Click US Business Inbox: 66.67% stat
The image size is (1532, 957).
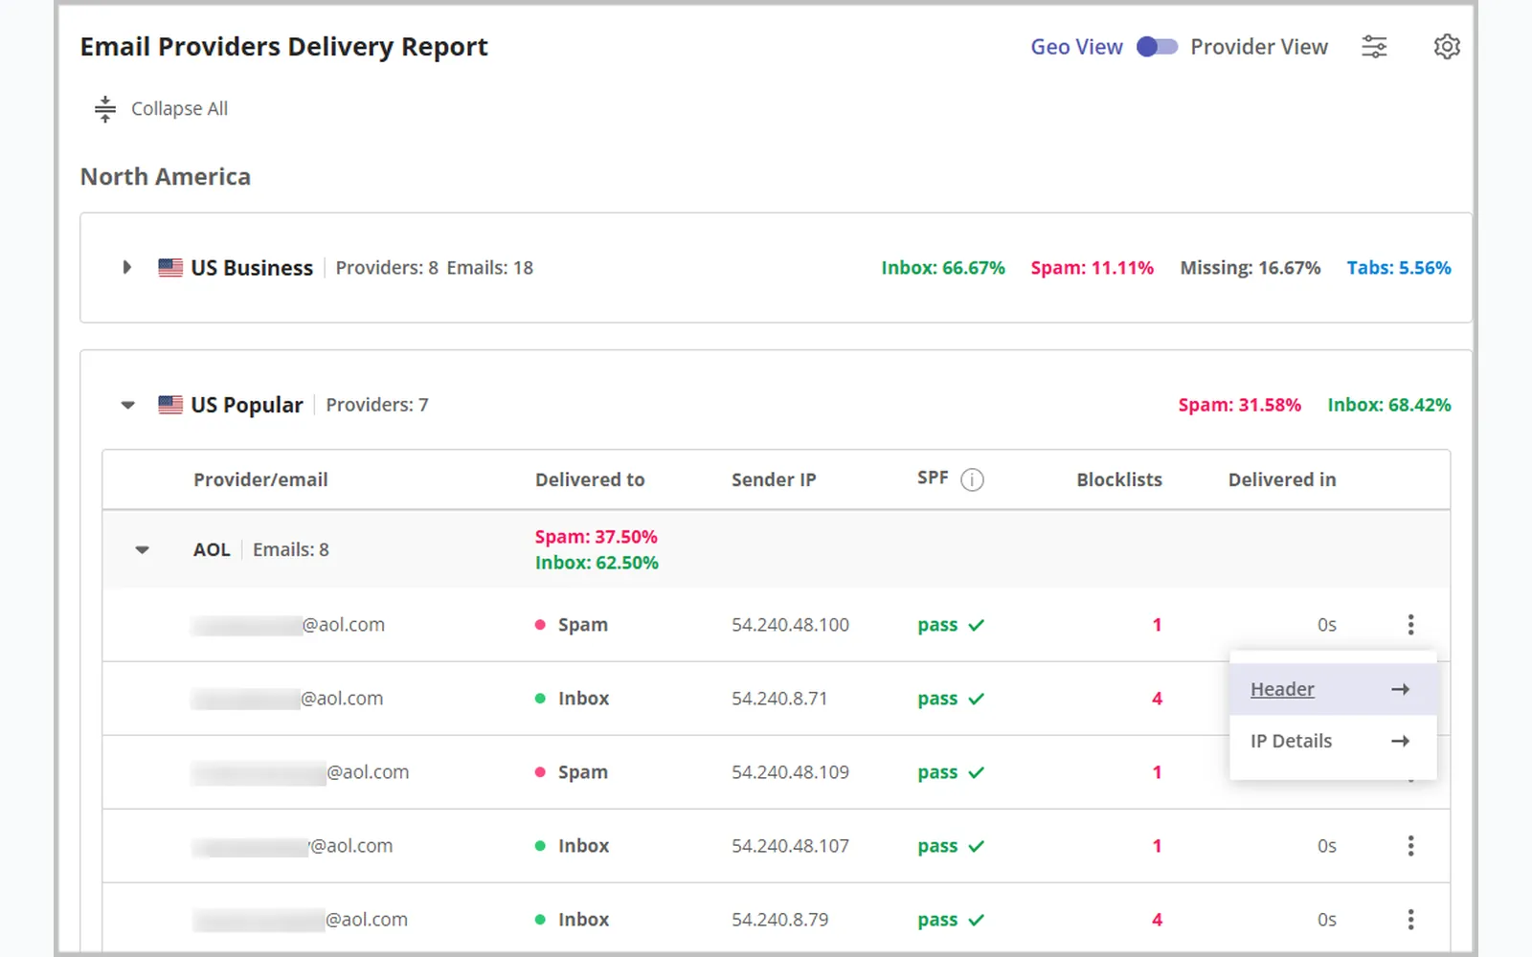pos(943,268)
